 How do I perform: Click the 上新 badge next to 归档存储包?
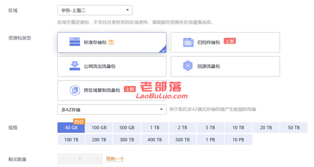[x=230, y=41]
